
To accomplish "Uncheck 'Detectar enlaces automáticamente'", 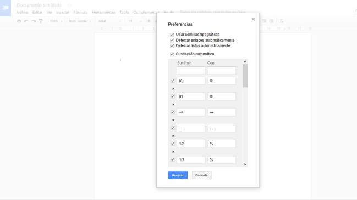I will 172,41.
